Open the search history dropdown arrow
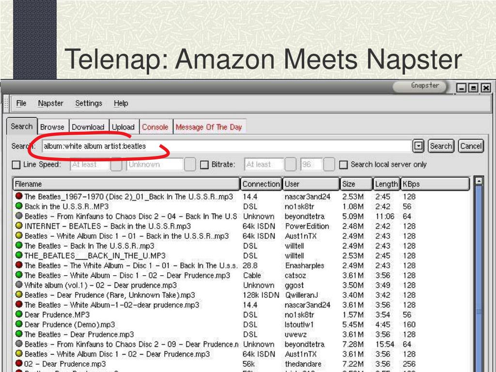This screenshot has width=496, height=372. (418, 146)
